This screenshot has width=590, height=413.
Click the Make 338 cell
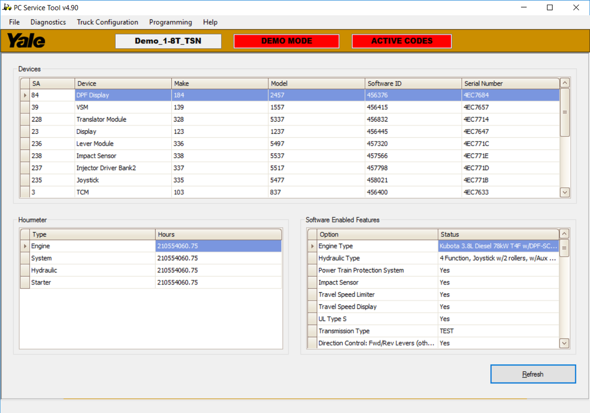[220, 155]
